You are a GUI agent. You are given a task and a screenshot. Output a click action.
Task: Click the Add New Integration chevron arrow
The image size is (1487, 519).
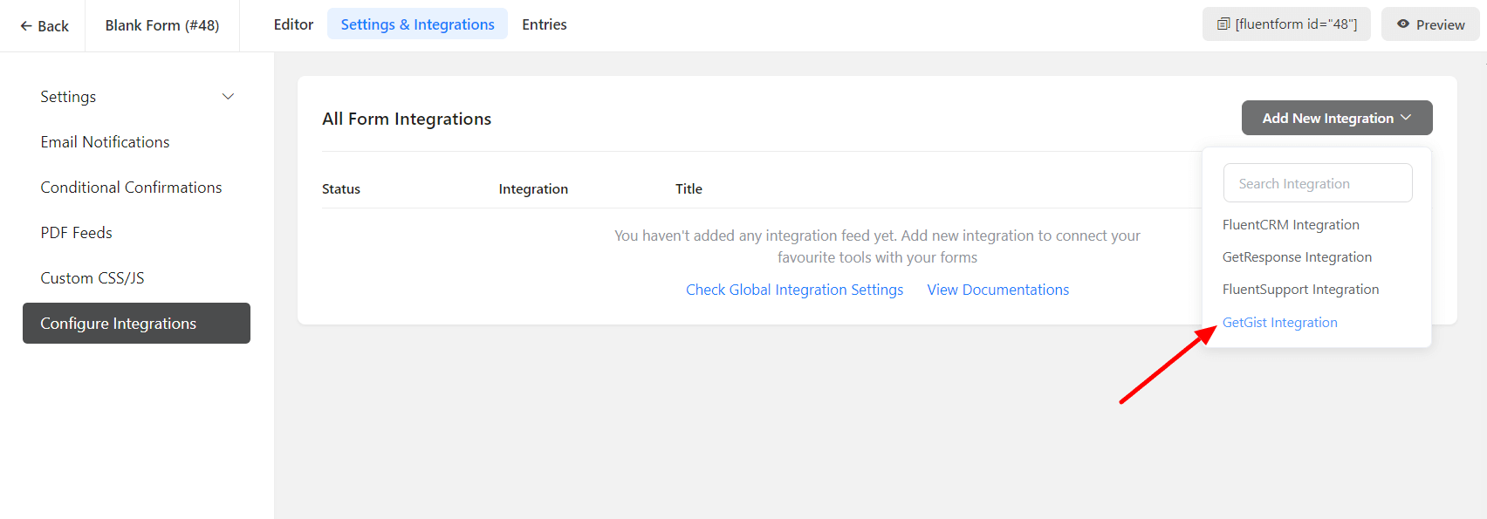[1406, 118]
